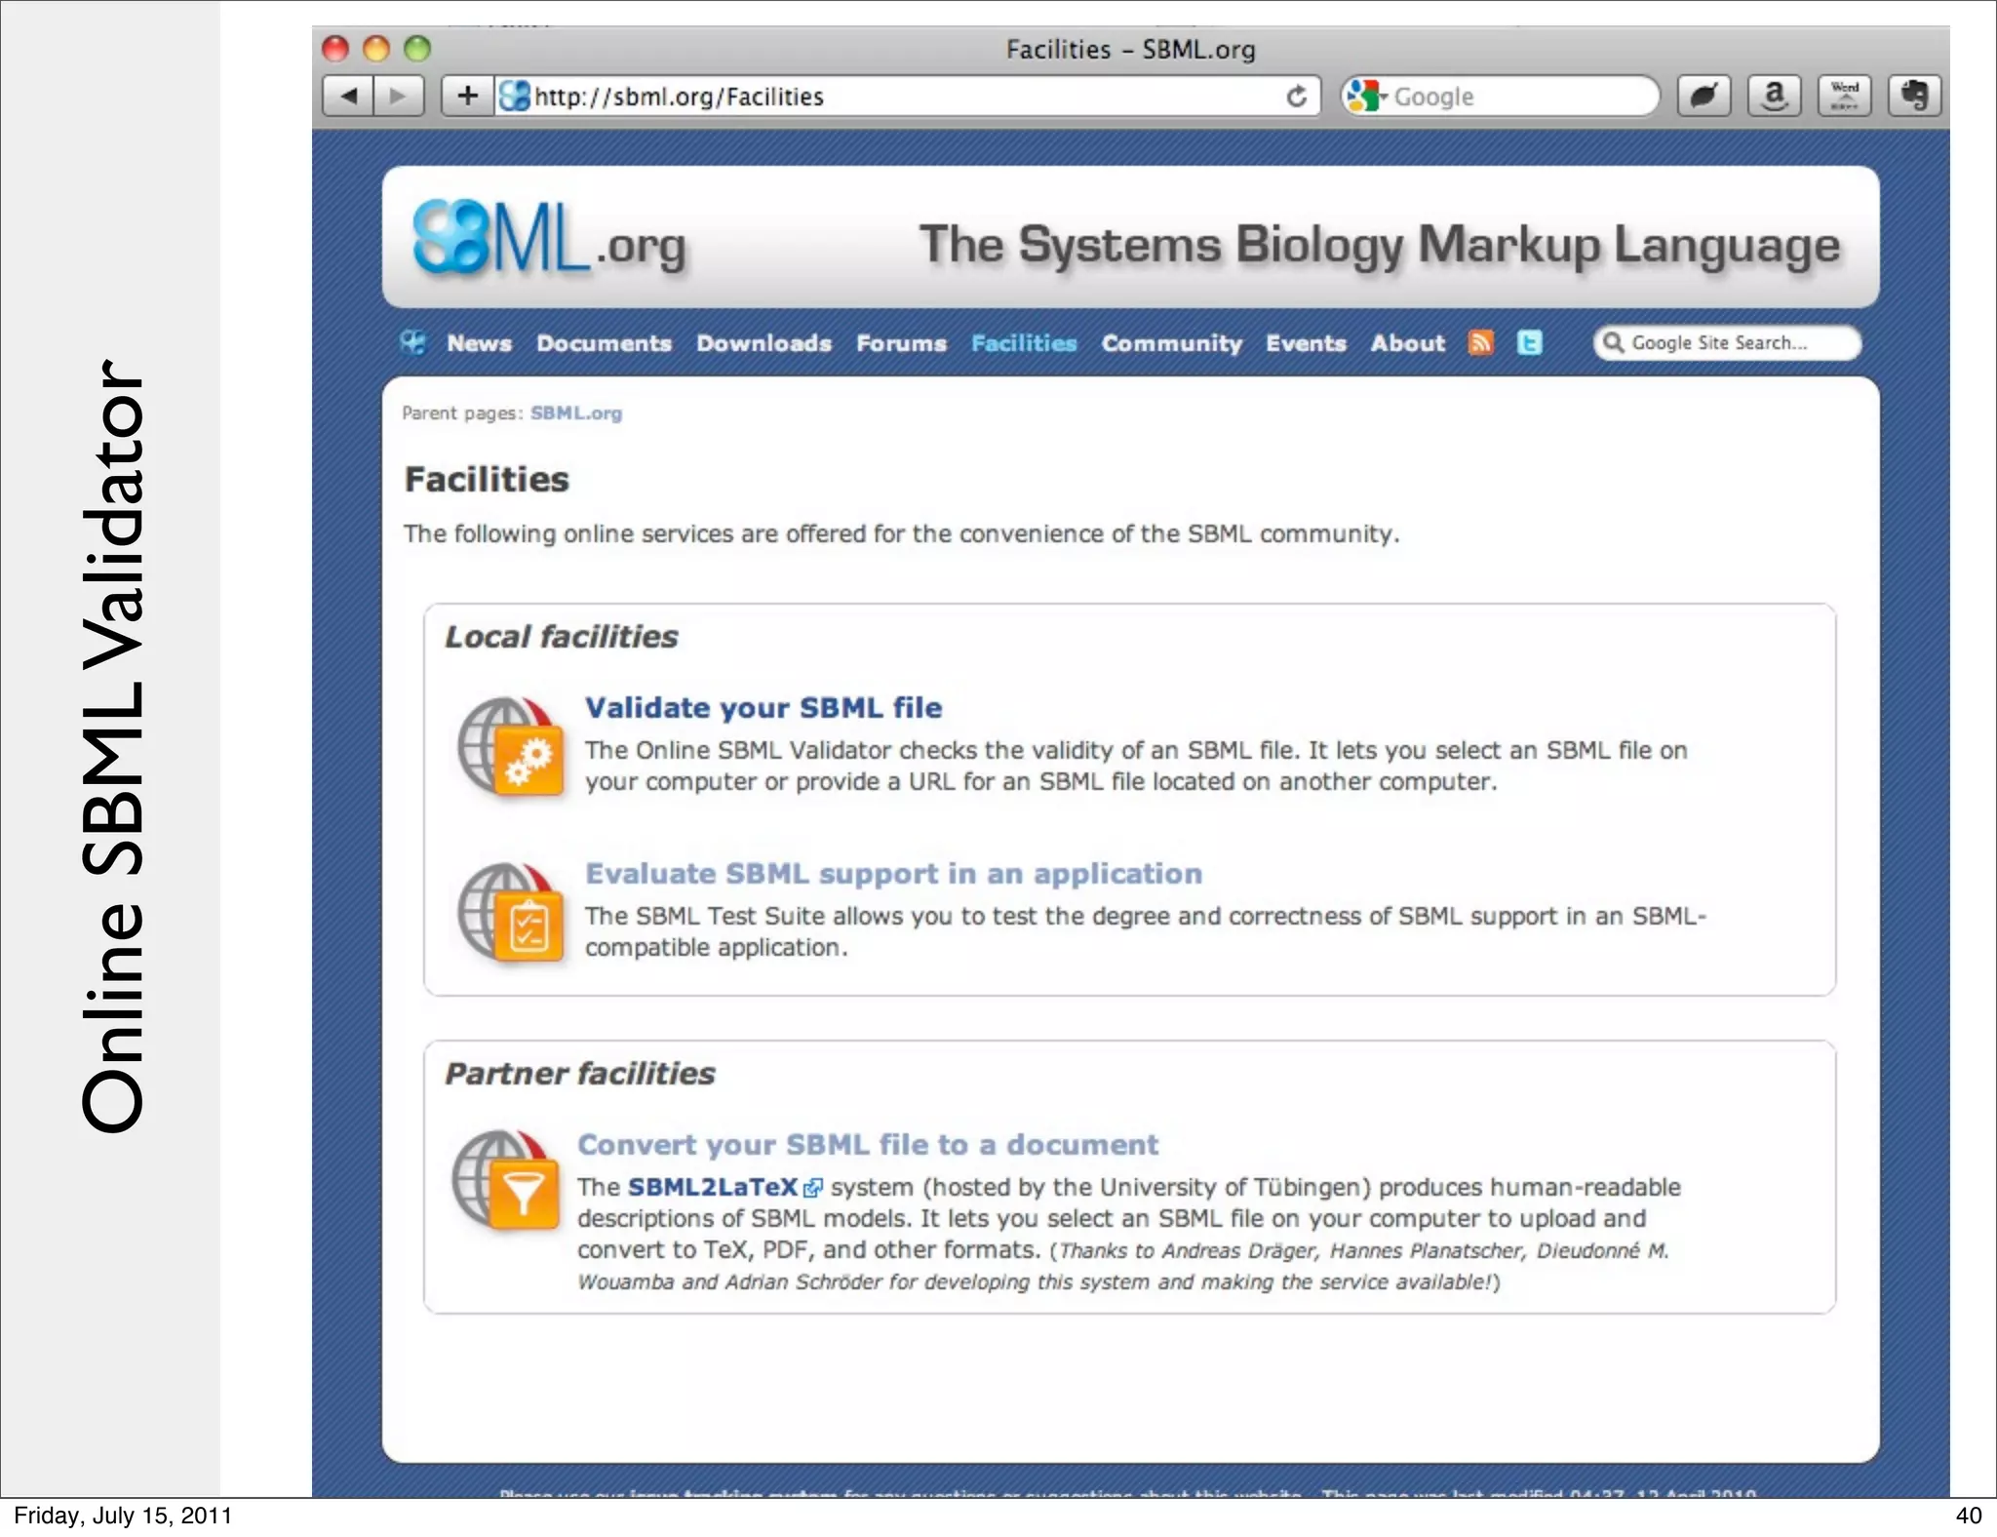Click the Amazon toolbar icon

coord(1774,96)
